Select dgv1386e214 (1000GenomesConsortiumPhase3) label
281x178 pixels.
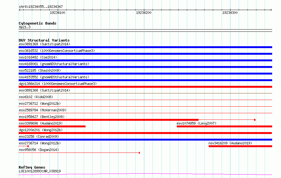[x=58, y=84]
